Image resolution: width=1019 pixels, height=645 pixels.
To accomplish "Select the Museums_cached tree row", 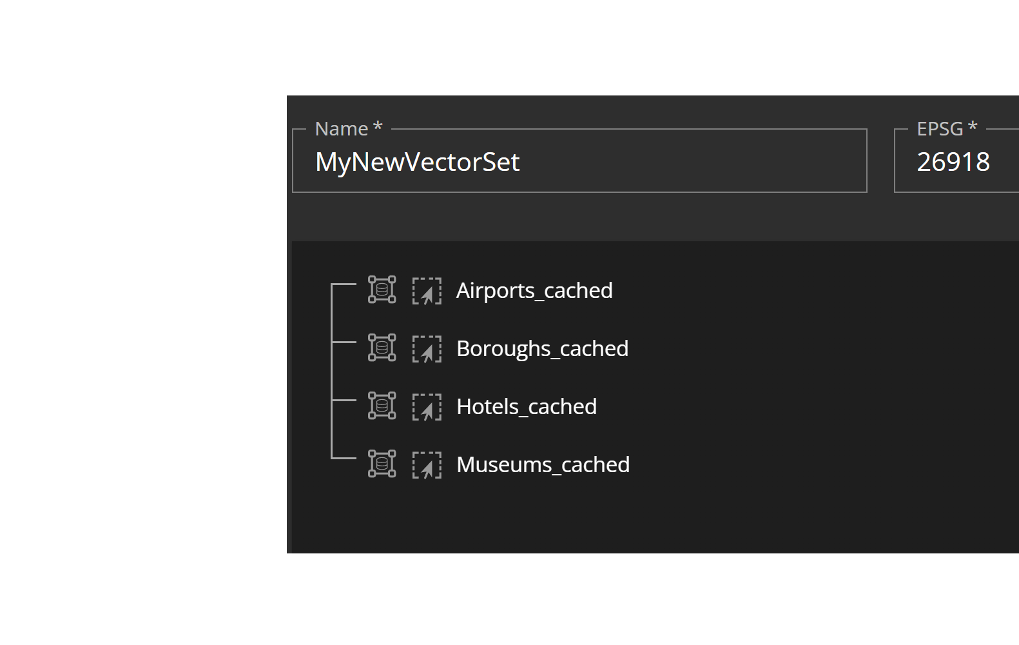I will tap(498, 464).
